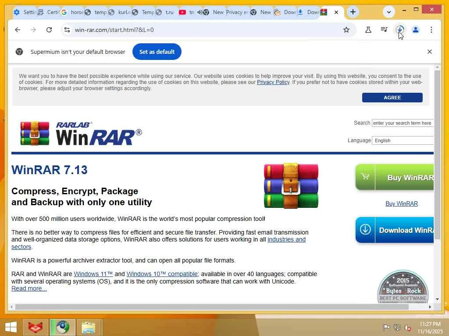The height and width of the screenshot is (336, 449).
Task: Click the 2015 Bytes Rock award badge
Action: [403, 287]
